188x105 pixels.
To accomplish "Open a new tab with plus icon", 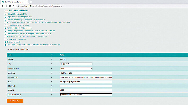I will pos(31,2).
